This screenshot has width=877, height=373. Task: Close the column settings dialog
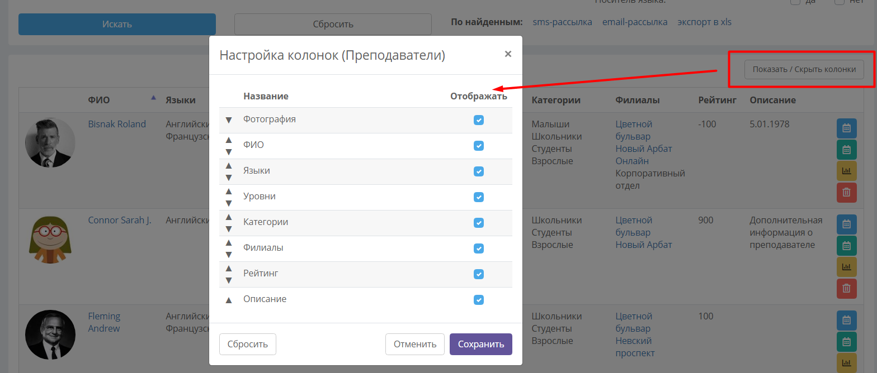(x=508, y=54)
